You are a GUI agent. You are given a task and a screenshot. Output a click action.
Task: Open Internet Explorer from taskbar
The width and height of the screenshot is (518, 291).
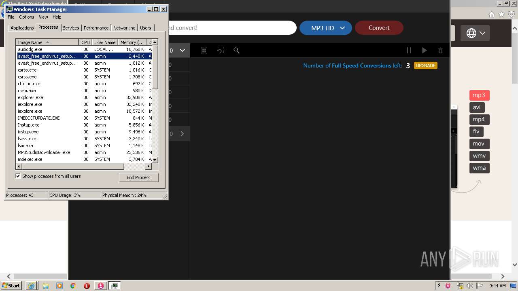31,286
